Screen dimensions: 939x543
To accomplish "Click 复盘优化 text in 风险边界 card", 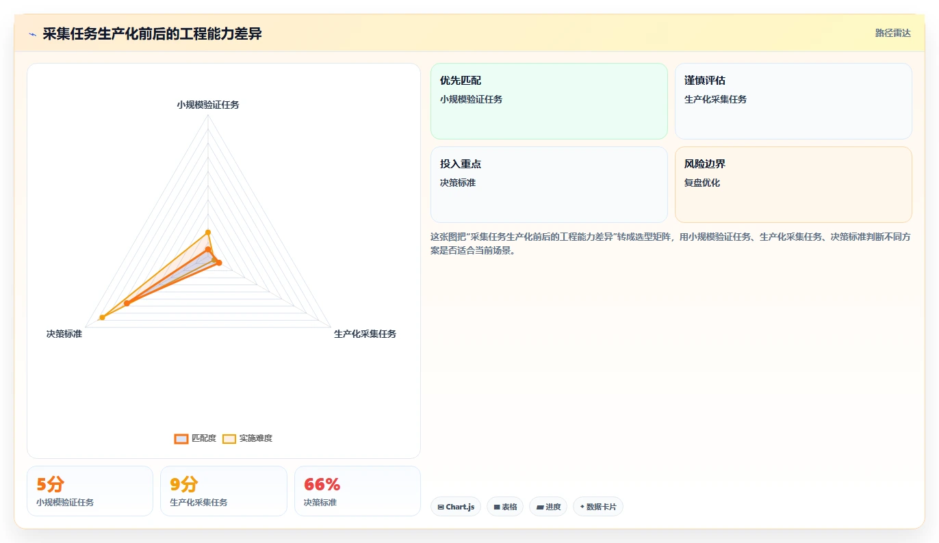I will pyautogui.click(x=702, y=183).
